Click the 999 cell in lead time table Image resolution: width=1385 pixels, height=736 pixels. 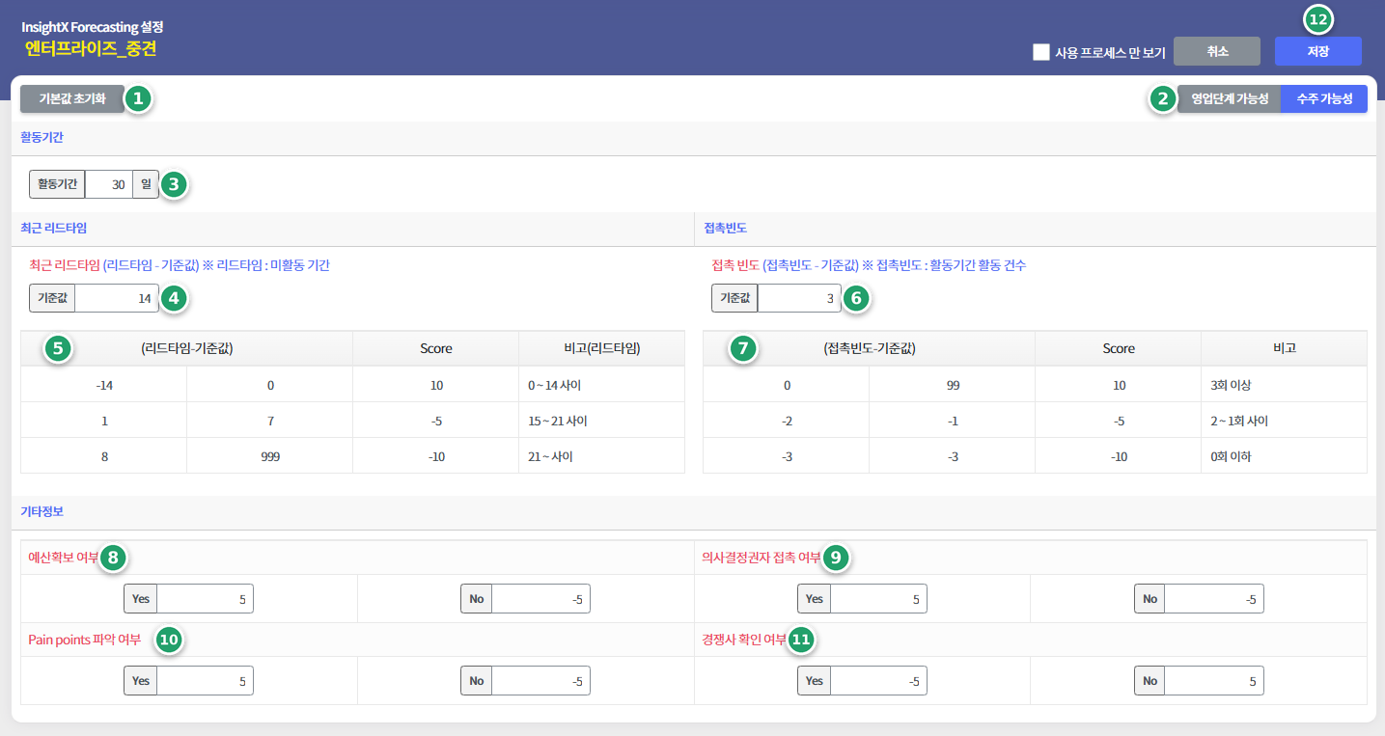pos(270,456)
